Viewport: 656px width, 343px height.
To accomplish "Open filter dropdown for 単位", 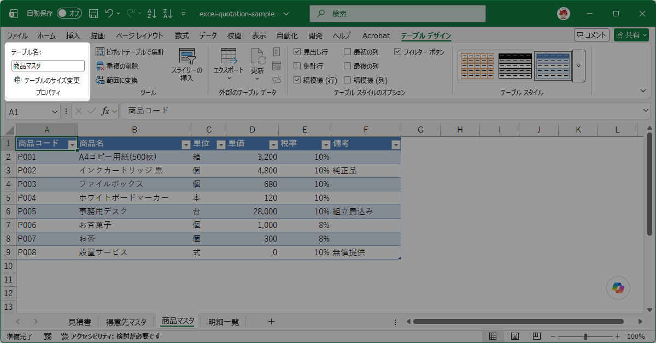I will pyautogui.click(x=220, y=145).
